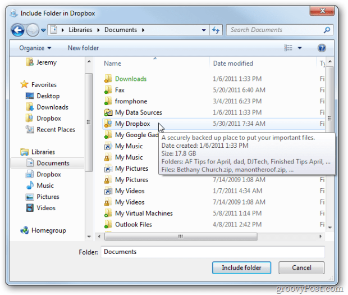348x295 pixels.
Task: Click the Folder name input field
Action: [x=213, y=252]
